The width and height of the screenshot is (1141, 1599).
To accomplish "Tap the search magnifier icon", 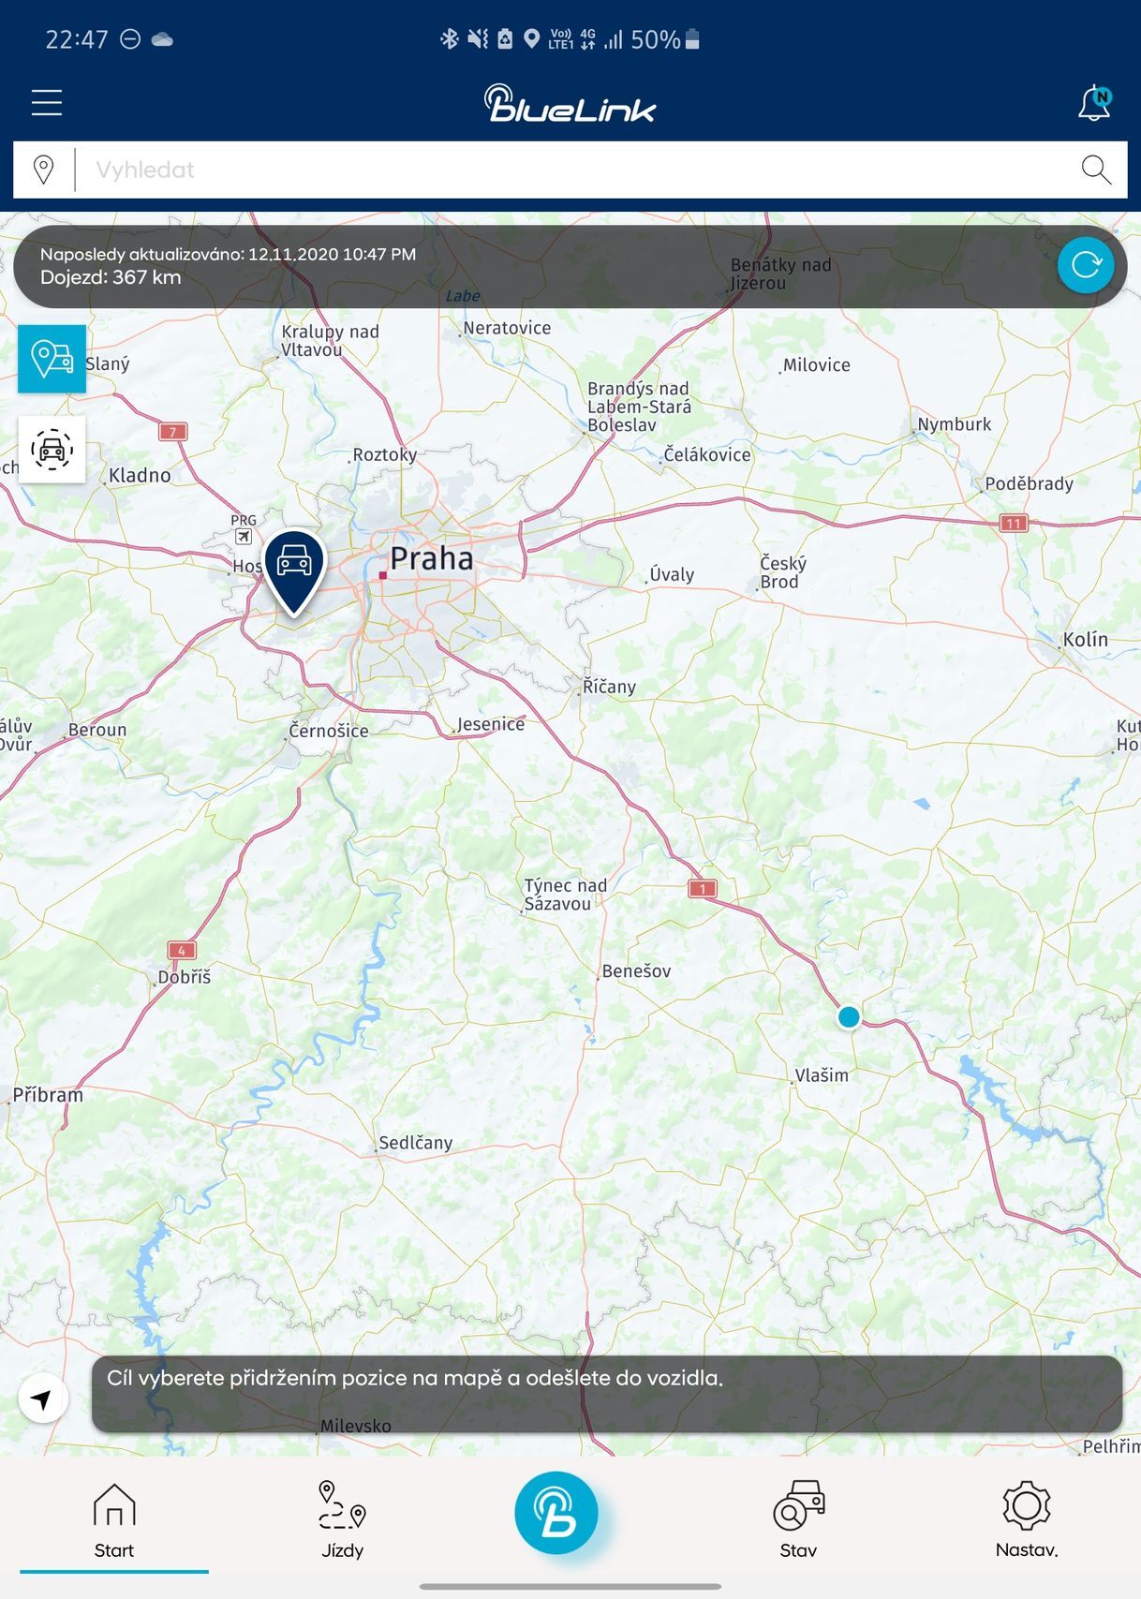I will (1095, 170).
